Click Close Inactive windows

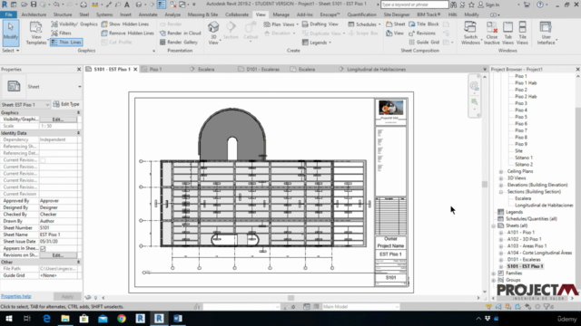click(492, 34)
